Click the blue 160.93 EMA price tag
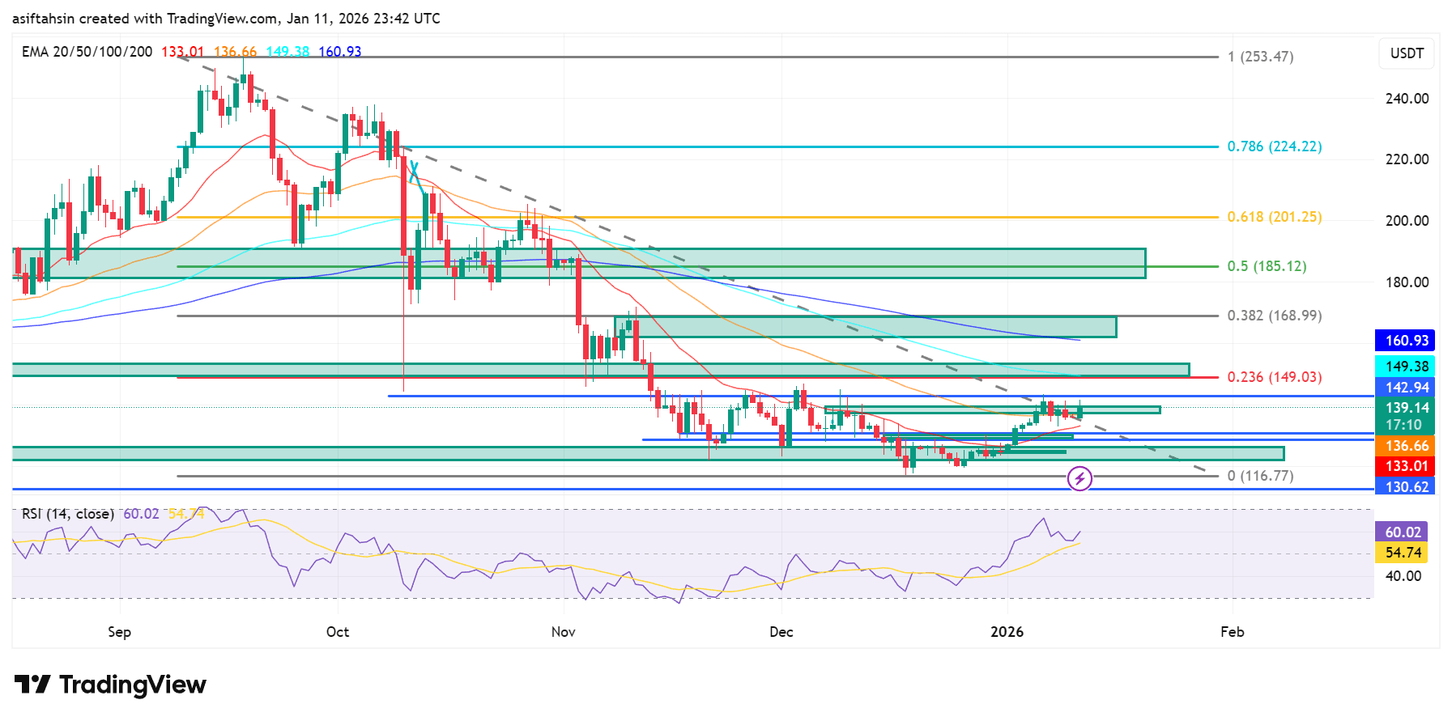The width and height of the screenshot is (1452, 721). pyautogui.click(x=1407, y=341)
